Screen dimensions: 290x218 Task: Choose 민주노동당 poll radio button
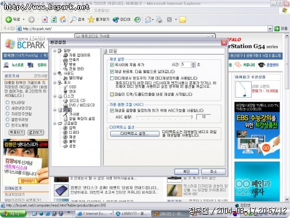pyautogui.click(x=8, y=125)
